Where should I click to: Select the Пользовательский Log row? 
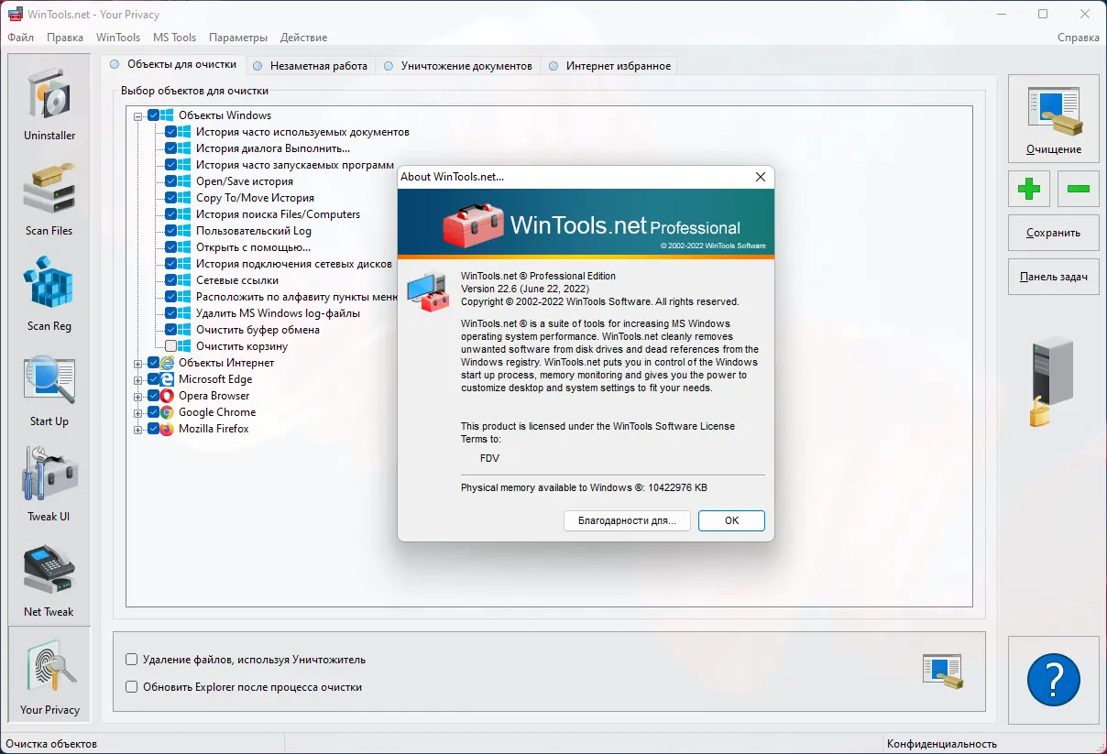coord(254,231)
